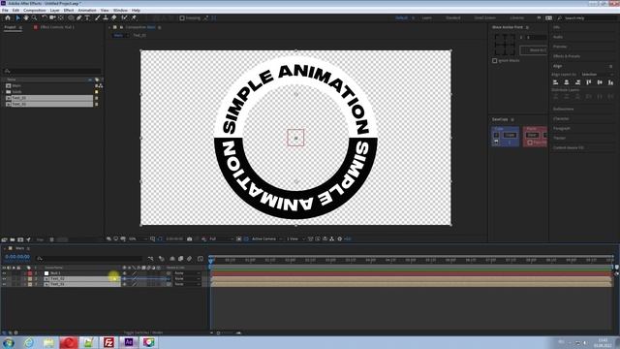
Task: Click Align Left icon in Align panel
Action: 555,82
